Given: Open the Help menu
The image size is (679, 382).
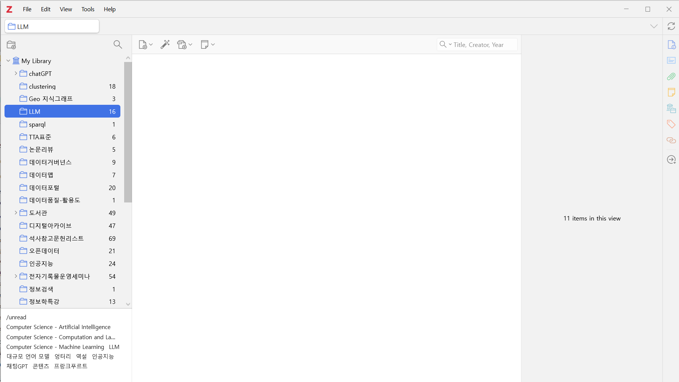Looking at the screenshot, I should [x=110, y=9].
